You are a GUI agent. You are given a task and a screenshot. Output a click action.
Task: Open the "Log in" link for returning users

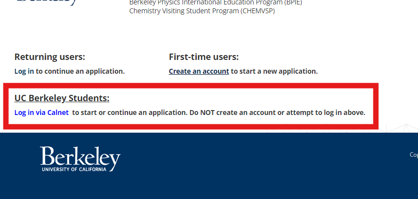tap(24, 71)
